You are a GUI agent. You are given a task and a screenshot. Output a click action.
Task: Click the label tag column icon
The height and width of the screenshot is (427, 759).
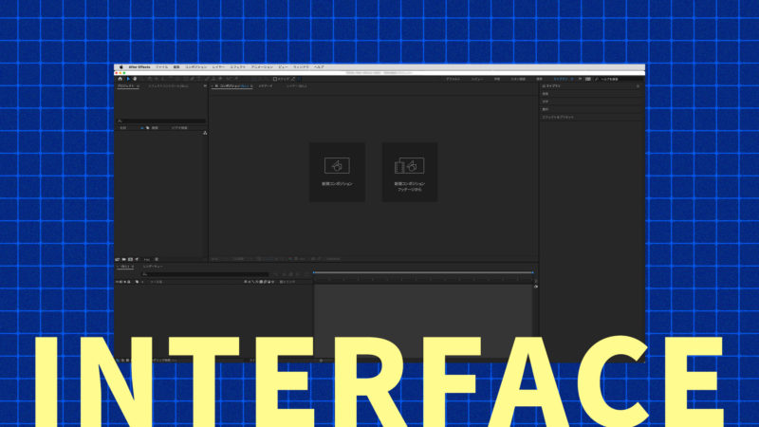(148, 128)
